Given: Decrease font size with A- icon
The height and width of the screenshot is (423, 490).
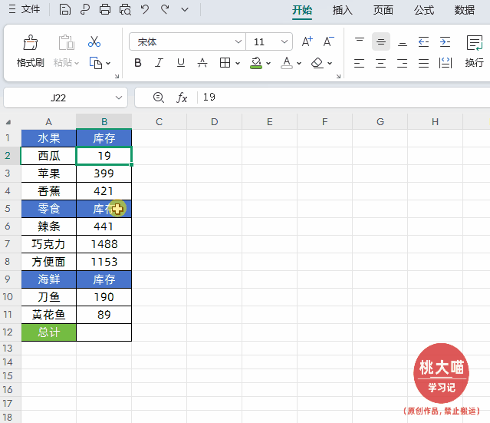Looking at the screenshot, I should 328,41.
